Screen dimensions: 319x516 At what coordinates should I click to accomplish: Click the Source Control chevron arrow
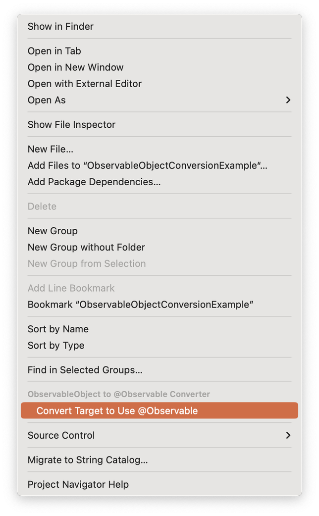click(288, 435)
